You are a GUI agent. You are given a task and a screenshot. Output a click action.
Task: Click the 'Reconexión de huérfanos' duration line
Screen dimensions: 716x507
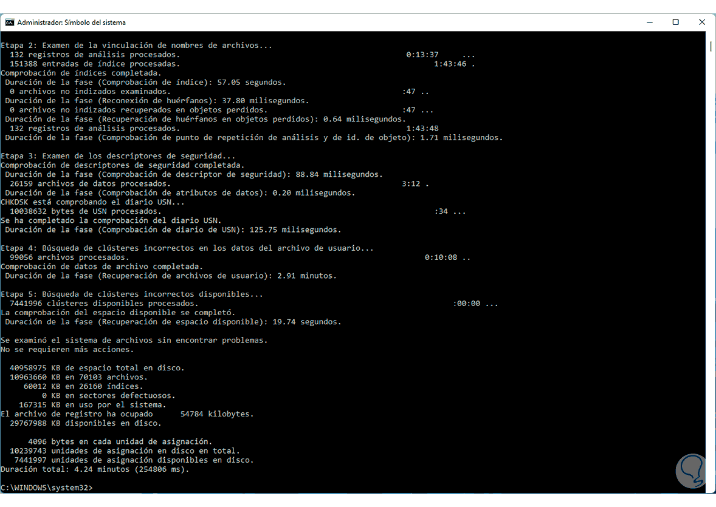pos(157,101)
